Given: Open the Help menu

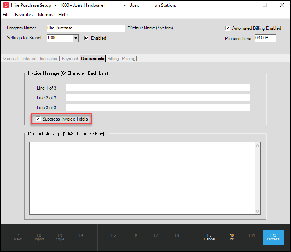Looking at the screenshot, I should tap(63, 15).
